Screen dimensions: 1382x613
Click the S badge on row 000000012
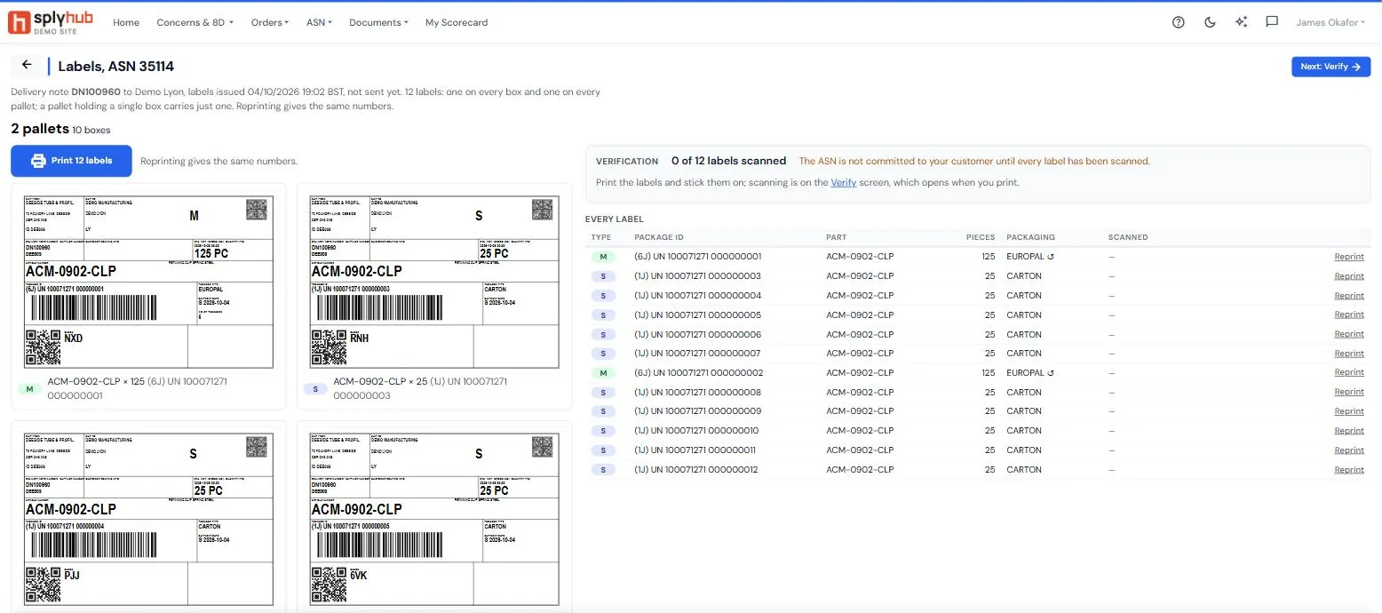[x=603, y=470]
